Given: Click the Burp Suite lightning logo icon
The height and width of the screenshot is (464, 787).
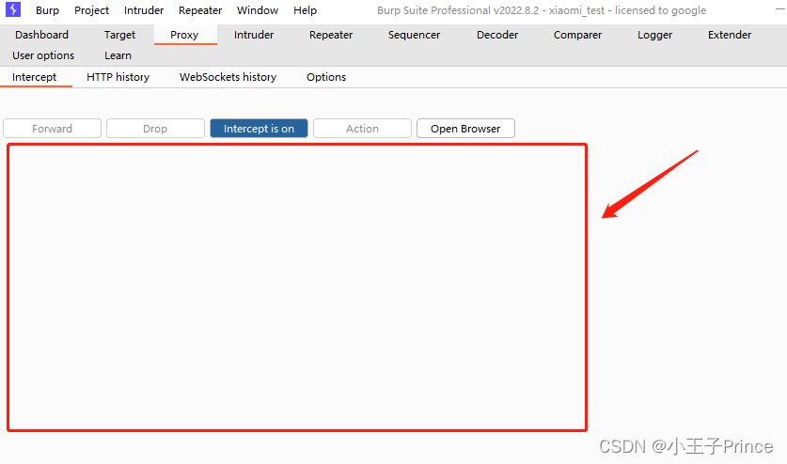Looking at the screenshot, I should [x=13, y=9].
